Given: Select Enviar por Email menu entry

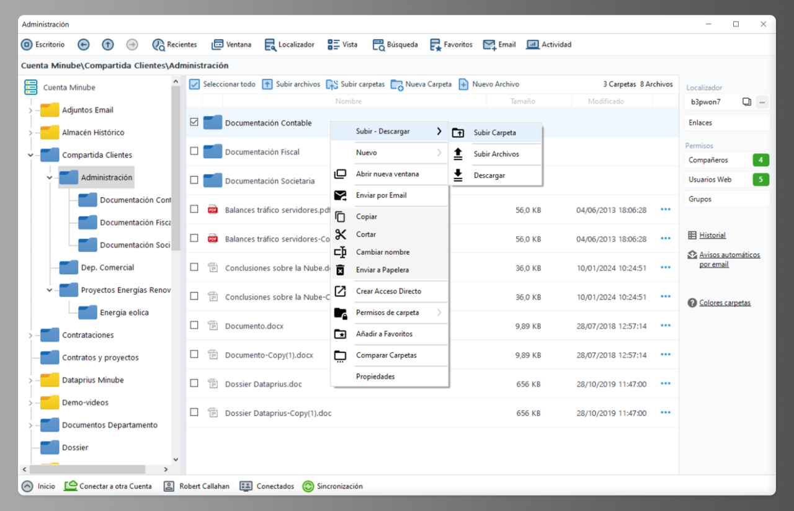Looking at the screenshot, I should [x=390, y=195].
